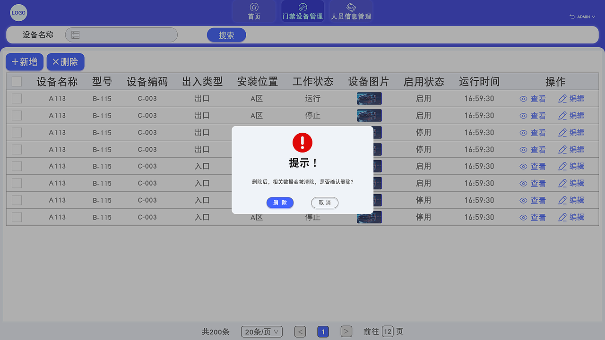605x340 pixels.
Task: Open 门禁设备管理 via its pencil icon
Action: click(302, 7)
